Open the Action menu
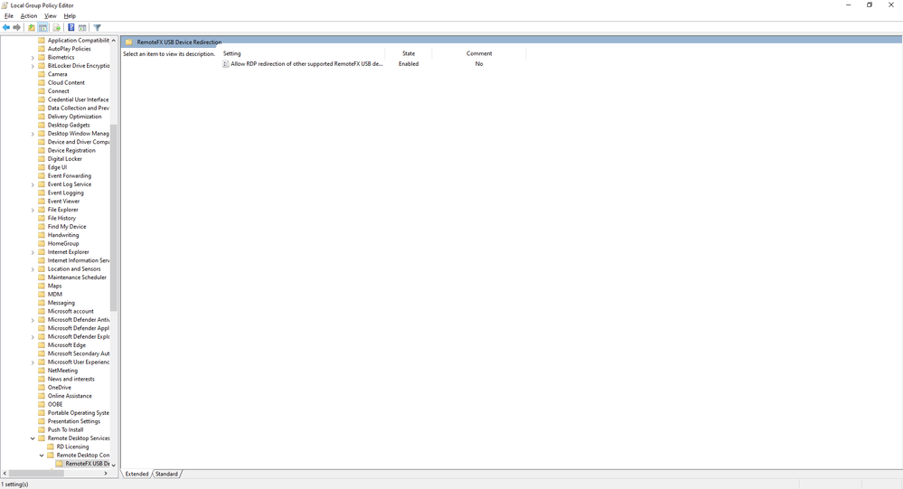The height and width of the screenshot is (489, 903). click(x=29, y=16)
